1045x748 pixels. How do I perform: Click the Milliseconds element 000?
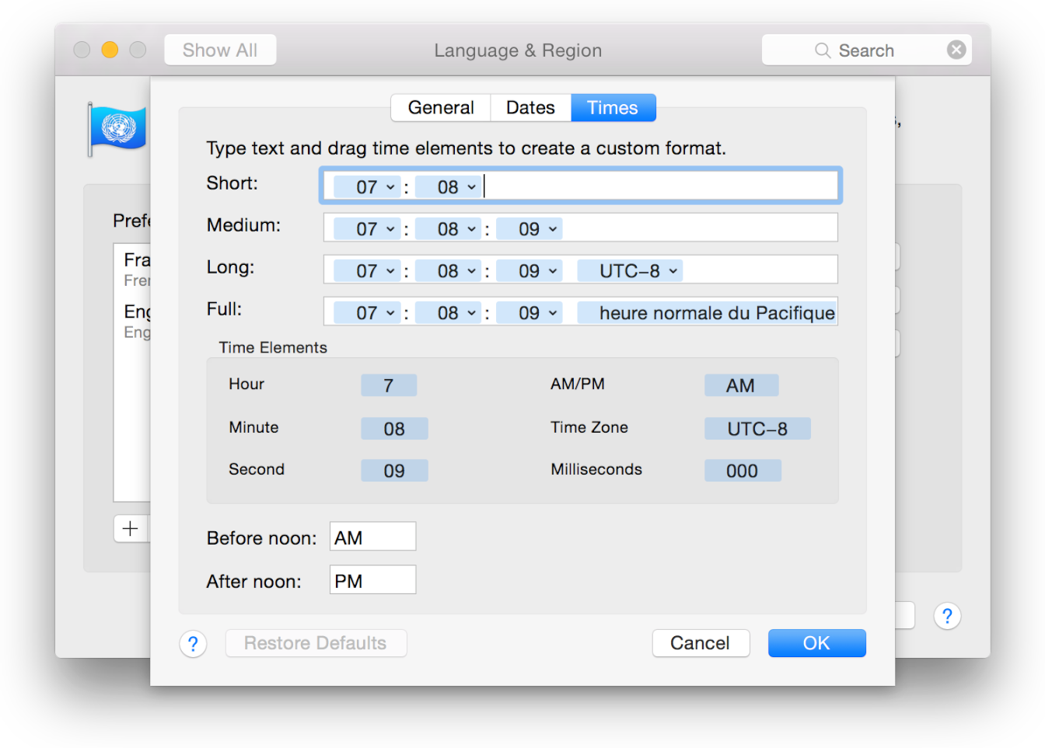pyautogui.click(x=743, y=470)
